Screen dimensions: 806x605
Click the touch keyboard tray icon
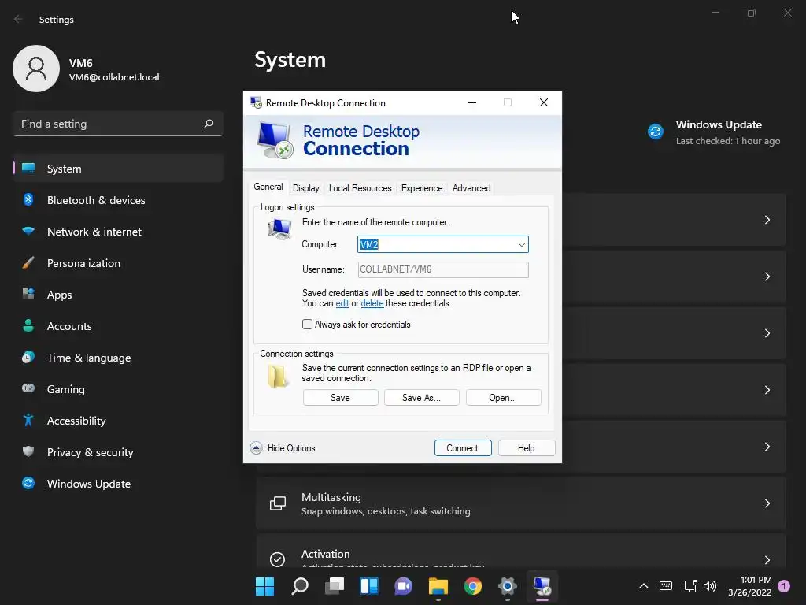click(x=666, y=586)
